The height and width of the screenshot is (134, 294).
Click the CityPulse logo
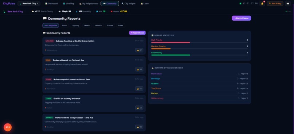pos(9,4)
